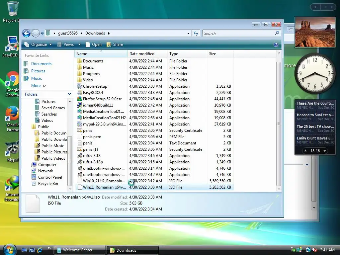Show next headlines with down arrow
Viewport: 340px width, 255px height.
coord(325,151)
